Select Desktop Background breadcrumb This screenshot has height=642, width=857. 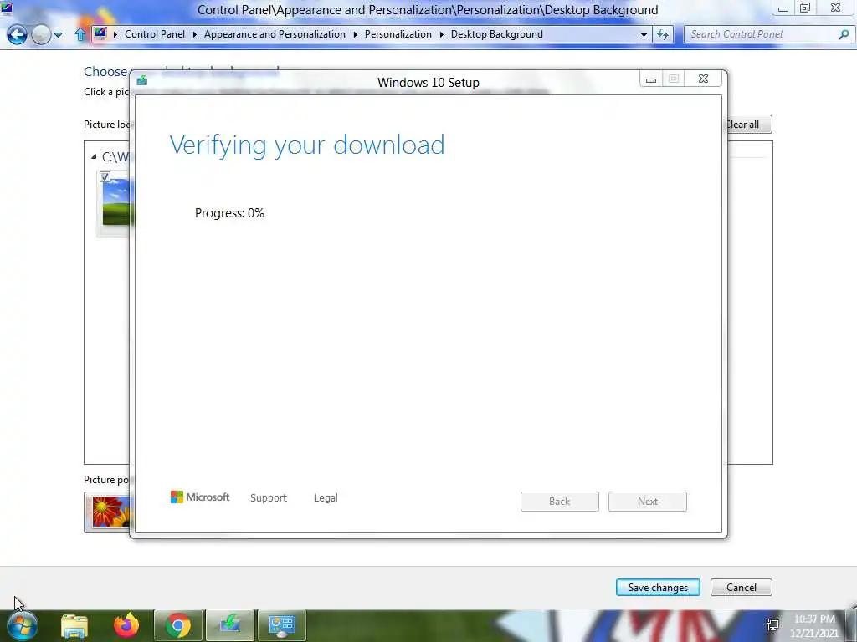(x=496, y=33)
